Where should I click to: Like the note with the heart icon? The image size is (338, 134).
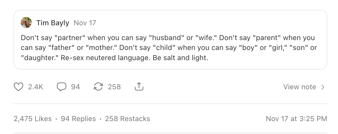point(19,87)
